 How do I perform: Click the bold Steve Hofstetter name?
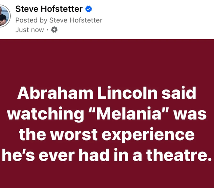point(49,9)
